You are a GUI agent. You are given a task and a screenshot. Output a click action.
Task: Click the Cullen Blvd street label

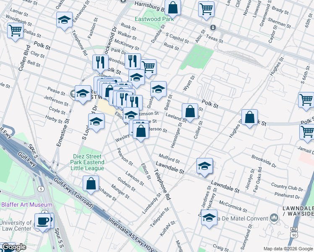point(24,58)
